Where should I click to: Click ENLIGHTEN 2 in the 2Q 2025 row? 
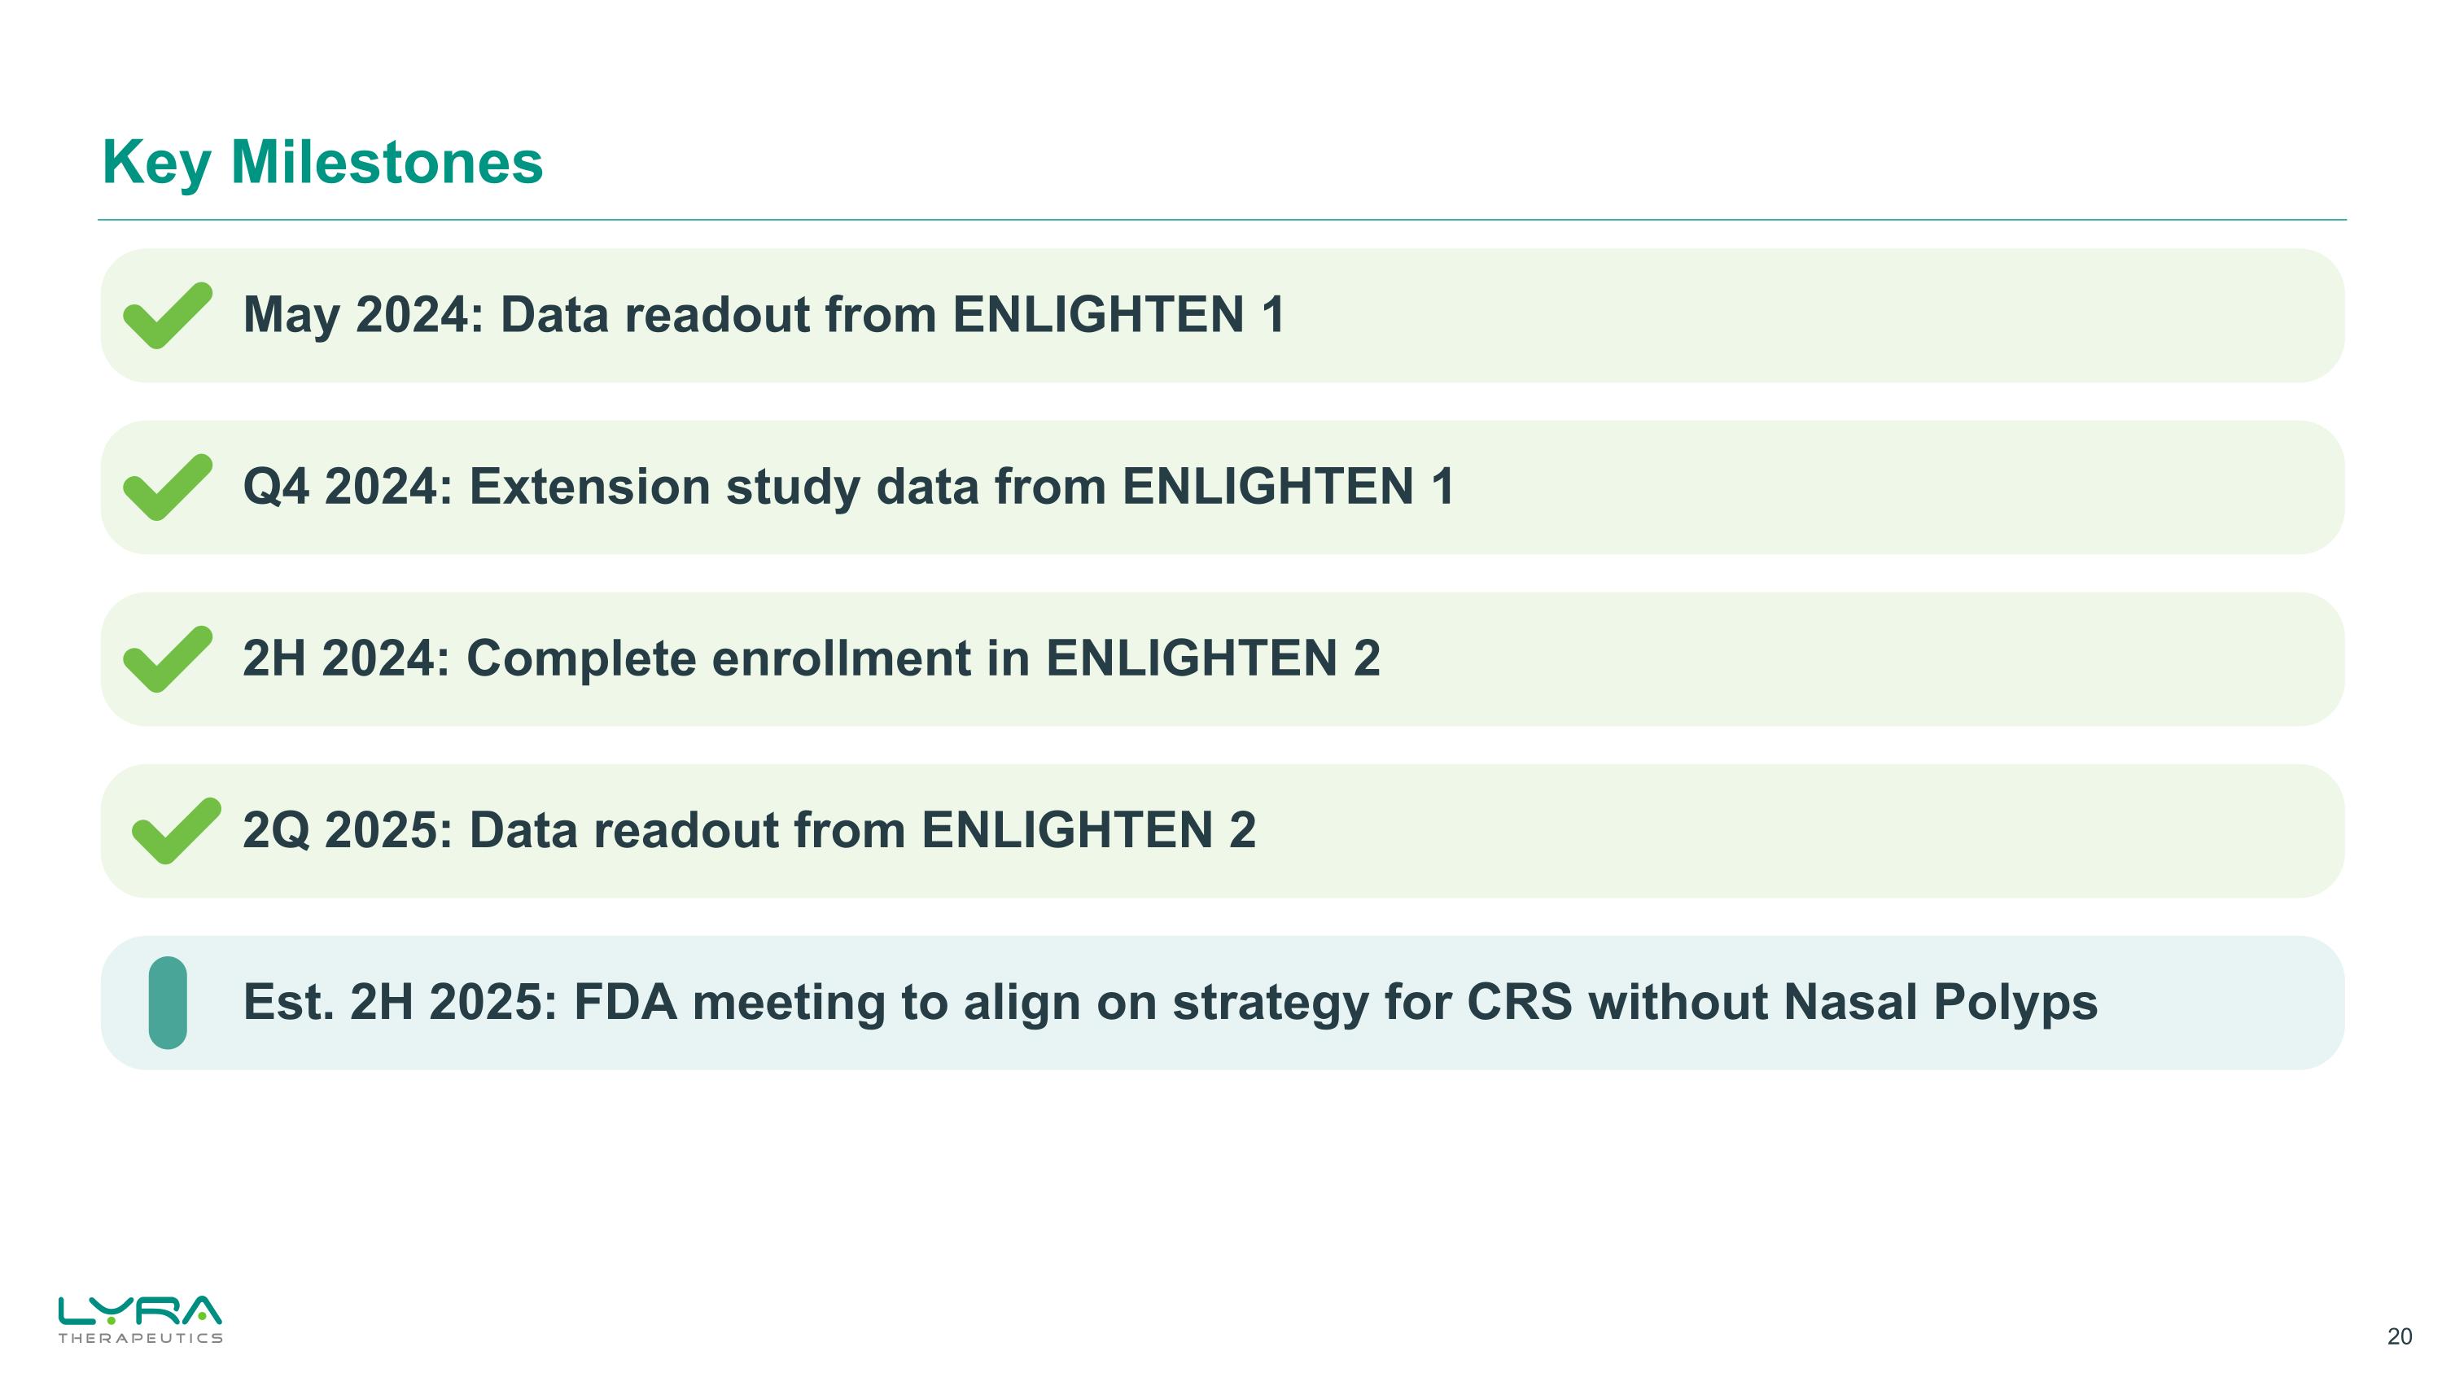1088,831
